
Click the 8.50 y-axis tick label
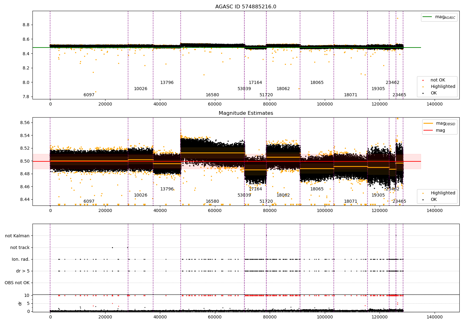click(25, 161)
